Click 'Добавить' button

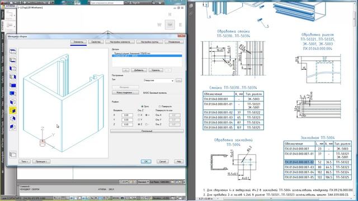click(139, 70)
